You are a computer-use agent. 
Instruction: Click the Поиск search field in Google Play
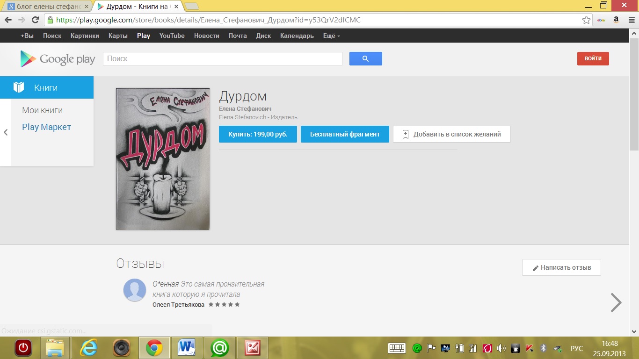223,58
